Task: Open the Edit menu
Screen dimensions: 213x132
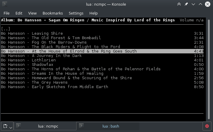Action: 19,13
